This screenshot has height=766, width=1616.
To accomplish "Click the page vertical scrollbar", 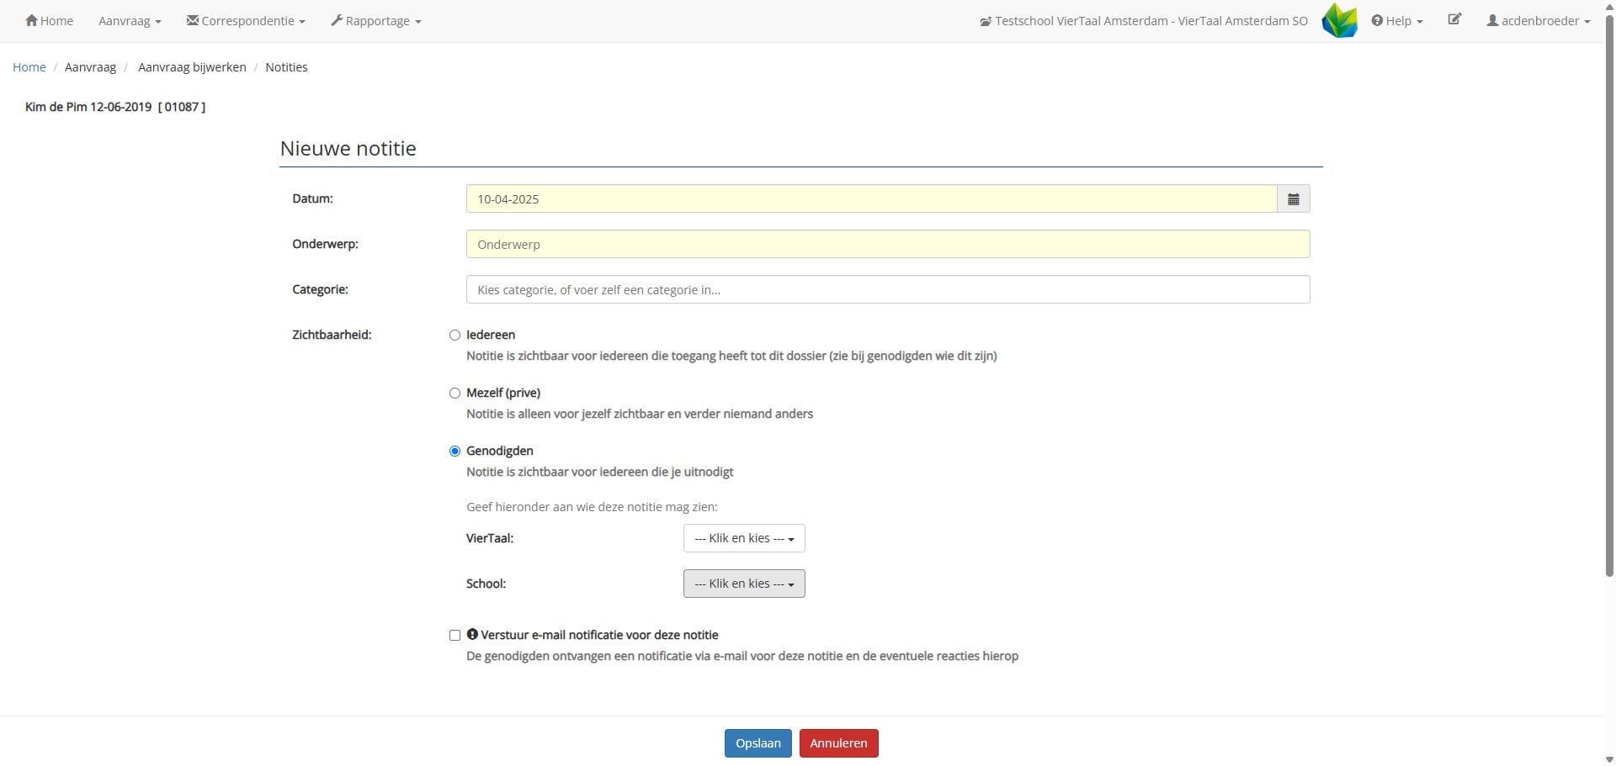I will pyautogui.click(x=1609, y=294).
